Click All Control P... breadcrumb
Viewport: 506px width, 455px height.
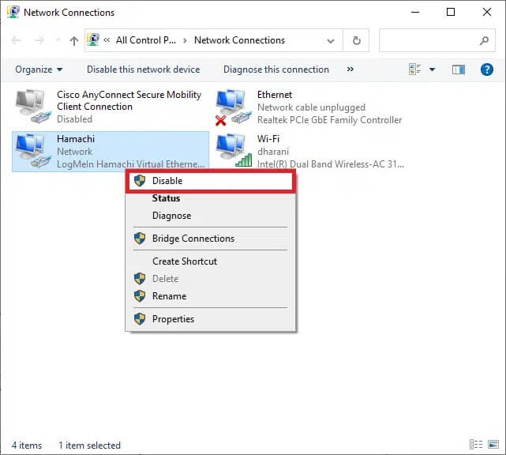[146, 40]
